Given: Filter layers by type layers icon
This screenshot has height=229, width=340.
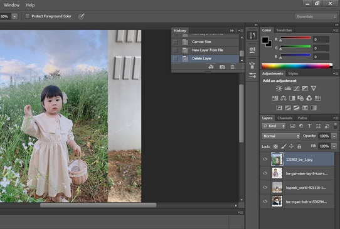Looking at the screenshot, I should click(x=309, y=126).
